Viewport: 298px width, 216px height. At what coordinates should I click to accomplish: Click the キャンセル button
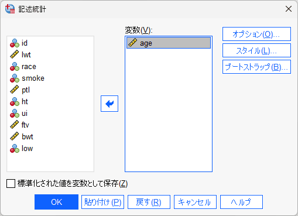coord(195,202)
